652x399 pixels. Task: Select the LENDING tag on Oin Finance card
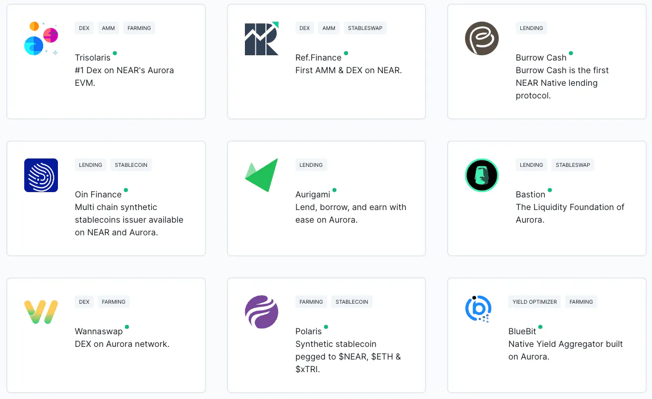[91, 165]
